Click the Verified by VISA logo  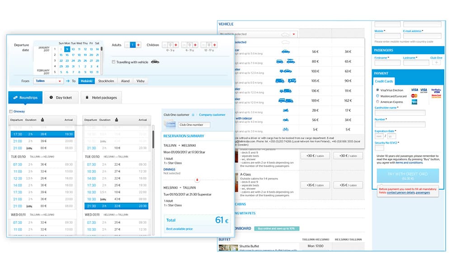tap(436, 90)
